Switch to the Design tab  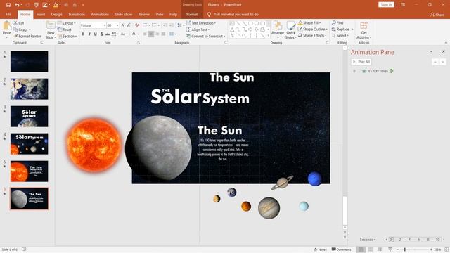point(56,14)
